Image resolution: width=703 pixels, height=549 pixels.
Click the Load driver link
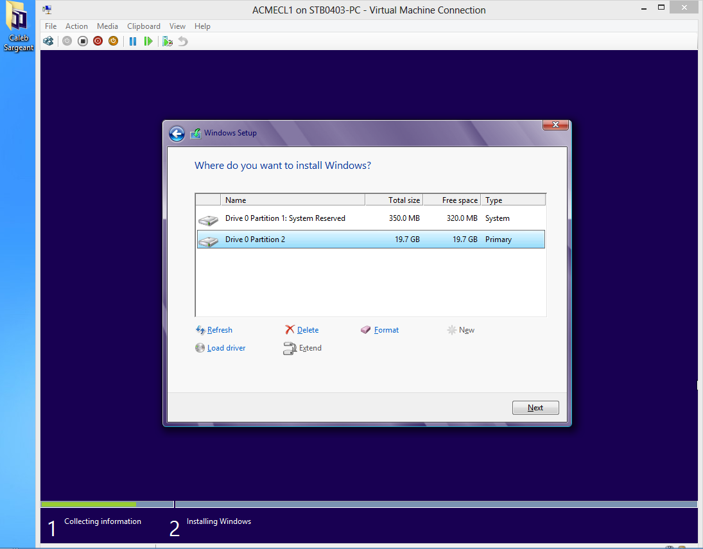[226, 348]
